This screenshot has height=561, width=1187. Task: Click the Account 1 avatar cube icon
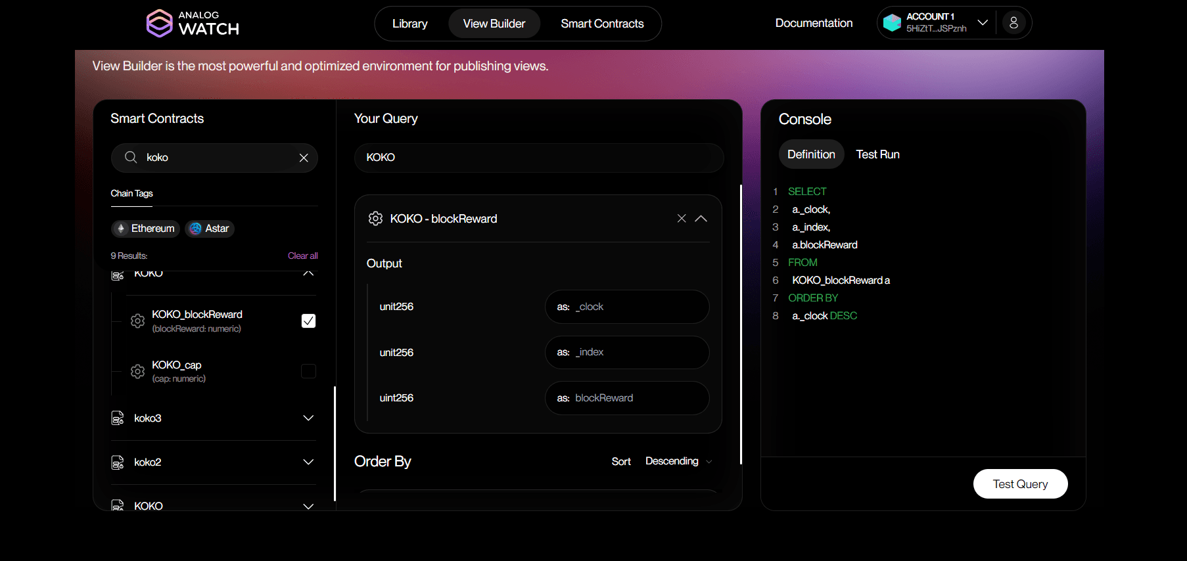click(892, 23)
